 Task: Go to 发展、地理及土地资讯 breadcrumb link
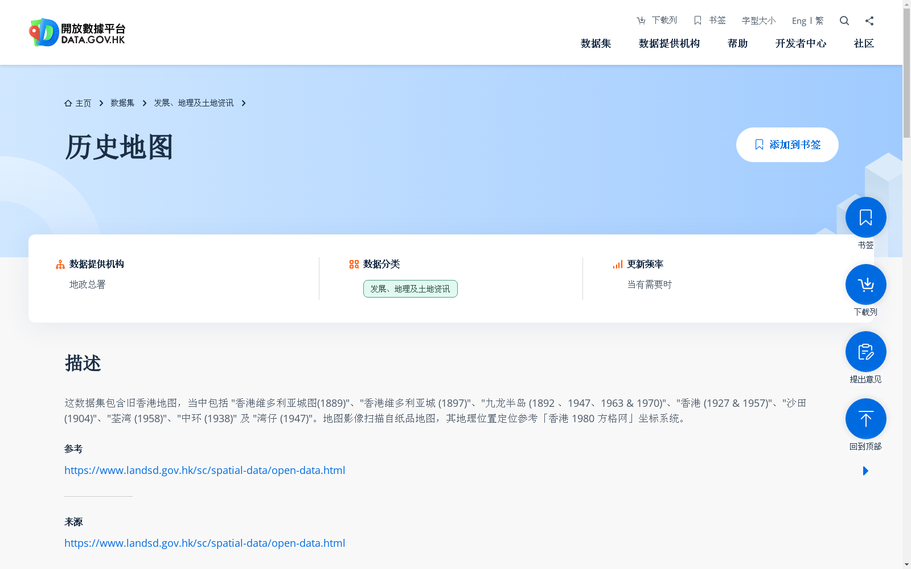click(x=194, y=103)
